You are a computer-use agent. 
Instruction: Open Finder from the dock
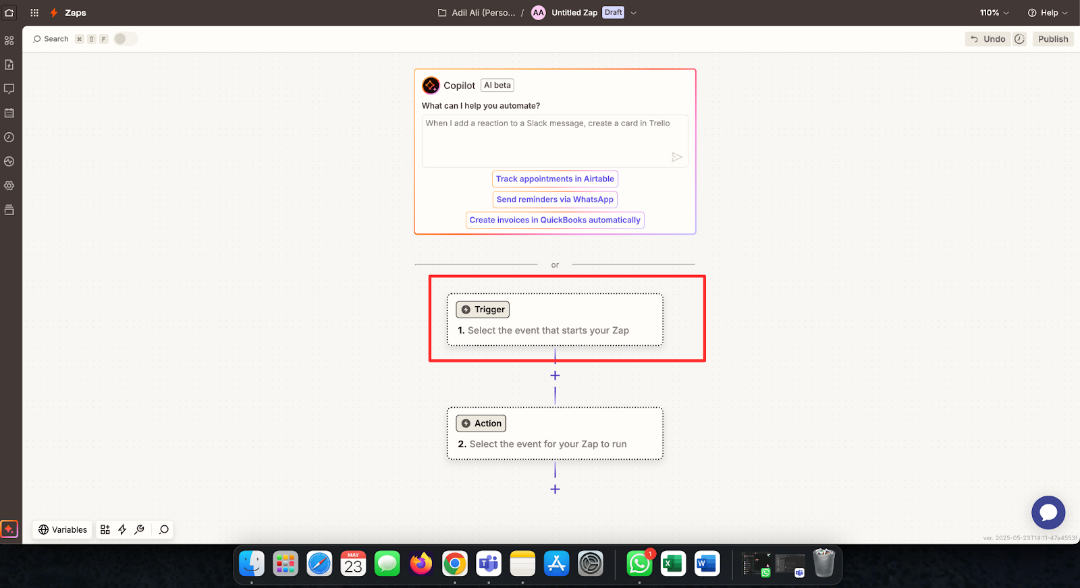pyautogui.click(x=252, y=564)
